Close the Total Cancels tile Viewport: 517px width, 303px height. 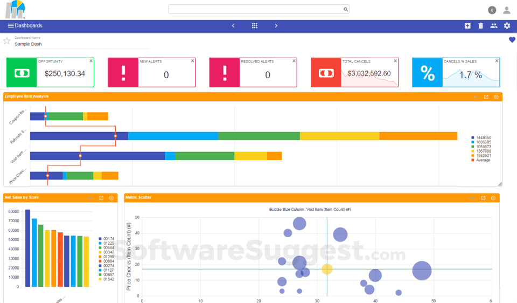click(395, 61)
